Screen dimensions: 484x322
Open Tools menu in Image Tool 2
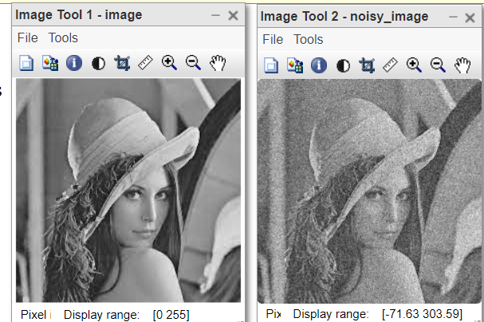point(309,40)
